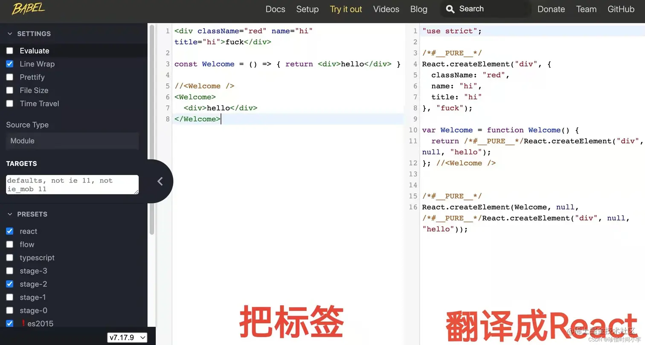Click the Donate link
The width and height of the screenshot is (645, 345).
click(551, 9)
